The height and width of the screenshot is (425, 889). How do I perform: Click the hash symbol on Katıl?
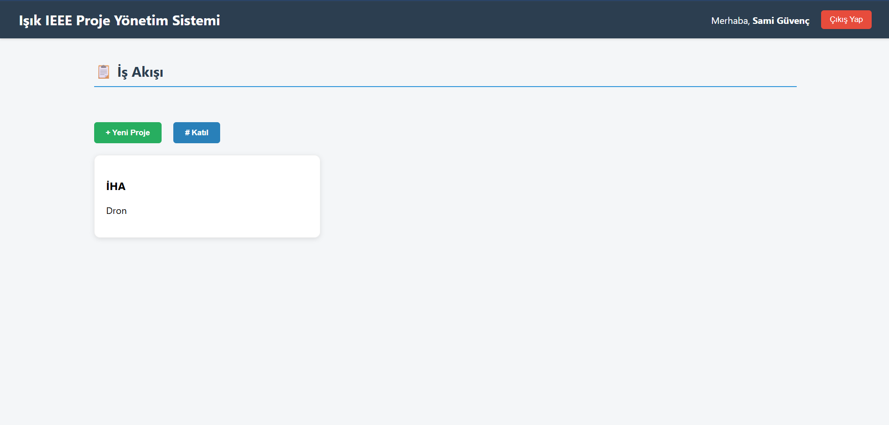[x=187, y=132]
